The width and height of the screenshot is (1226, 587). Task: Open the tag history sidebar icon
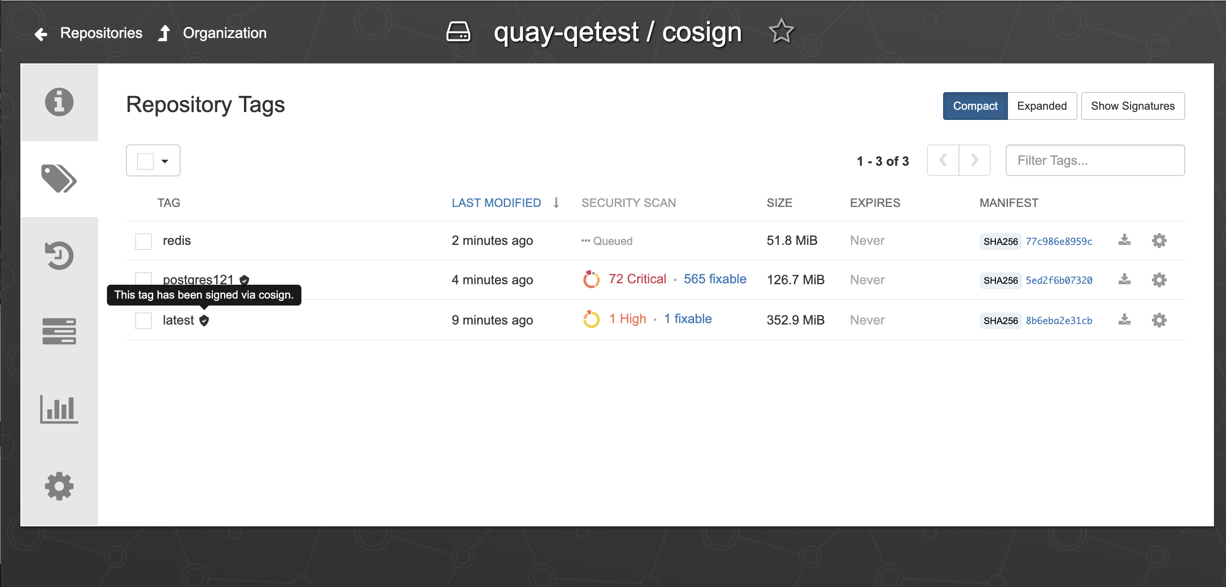click(x=59, y=256)
